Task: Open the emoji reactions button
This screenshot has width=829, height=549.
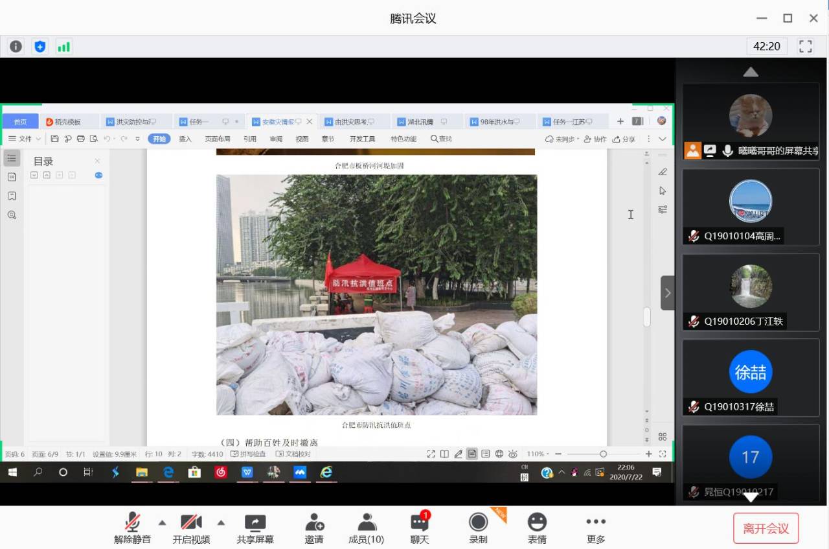Action: 537,528
